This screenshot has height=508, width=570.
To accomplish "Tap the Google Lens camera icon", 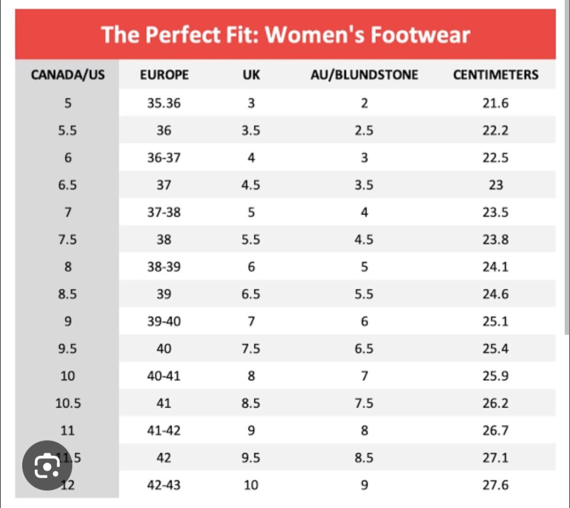I will click(x=47, y=466).
